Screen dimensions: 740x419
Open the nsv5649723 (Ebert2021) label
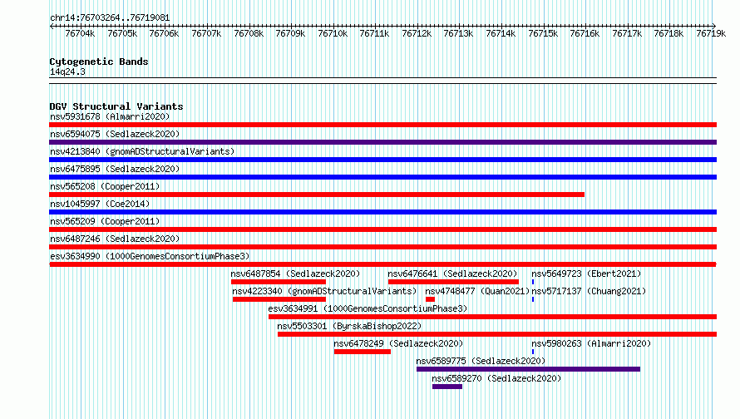(x=587, y=274)
